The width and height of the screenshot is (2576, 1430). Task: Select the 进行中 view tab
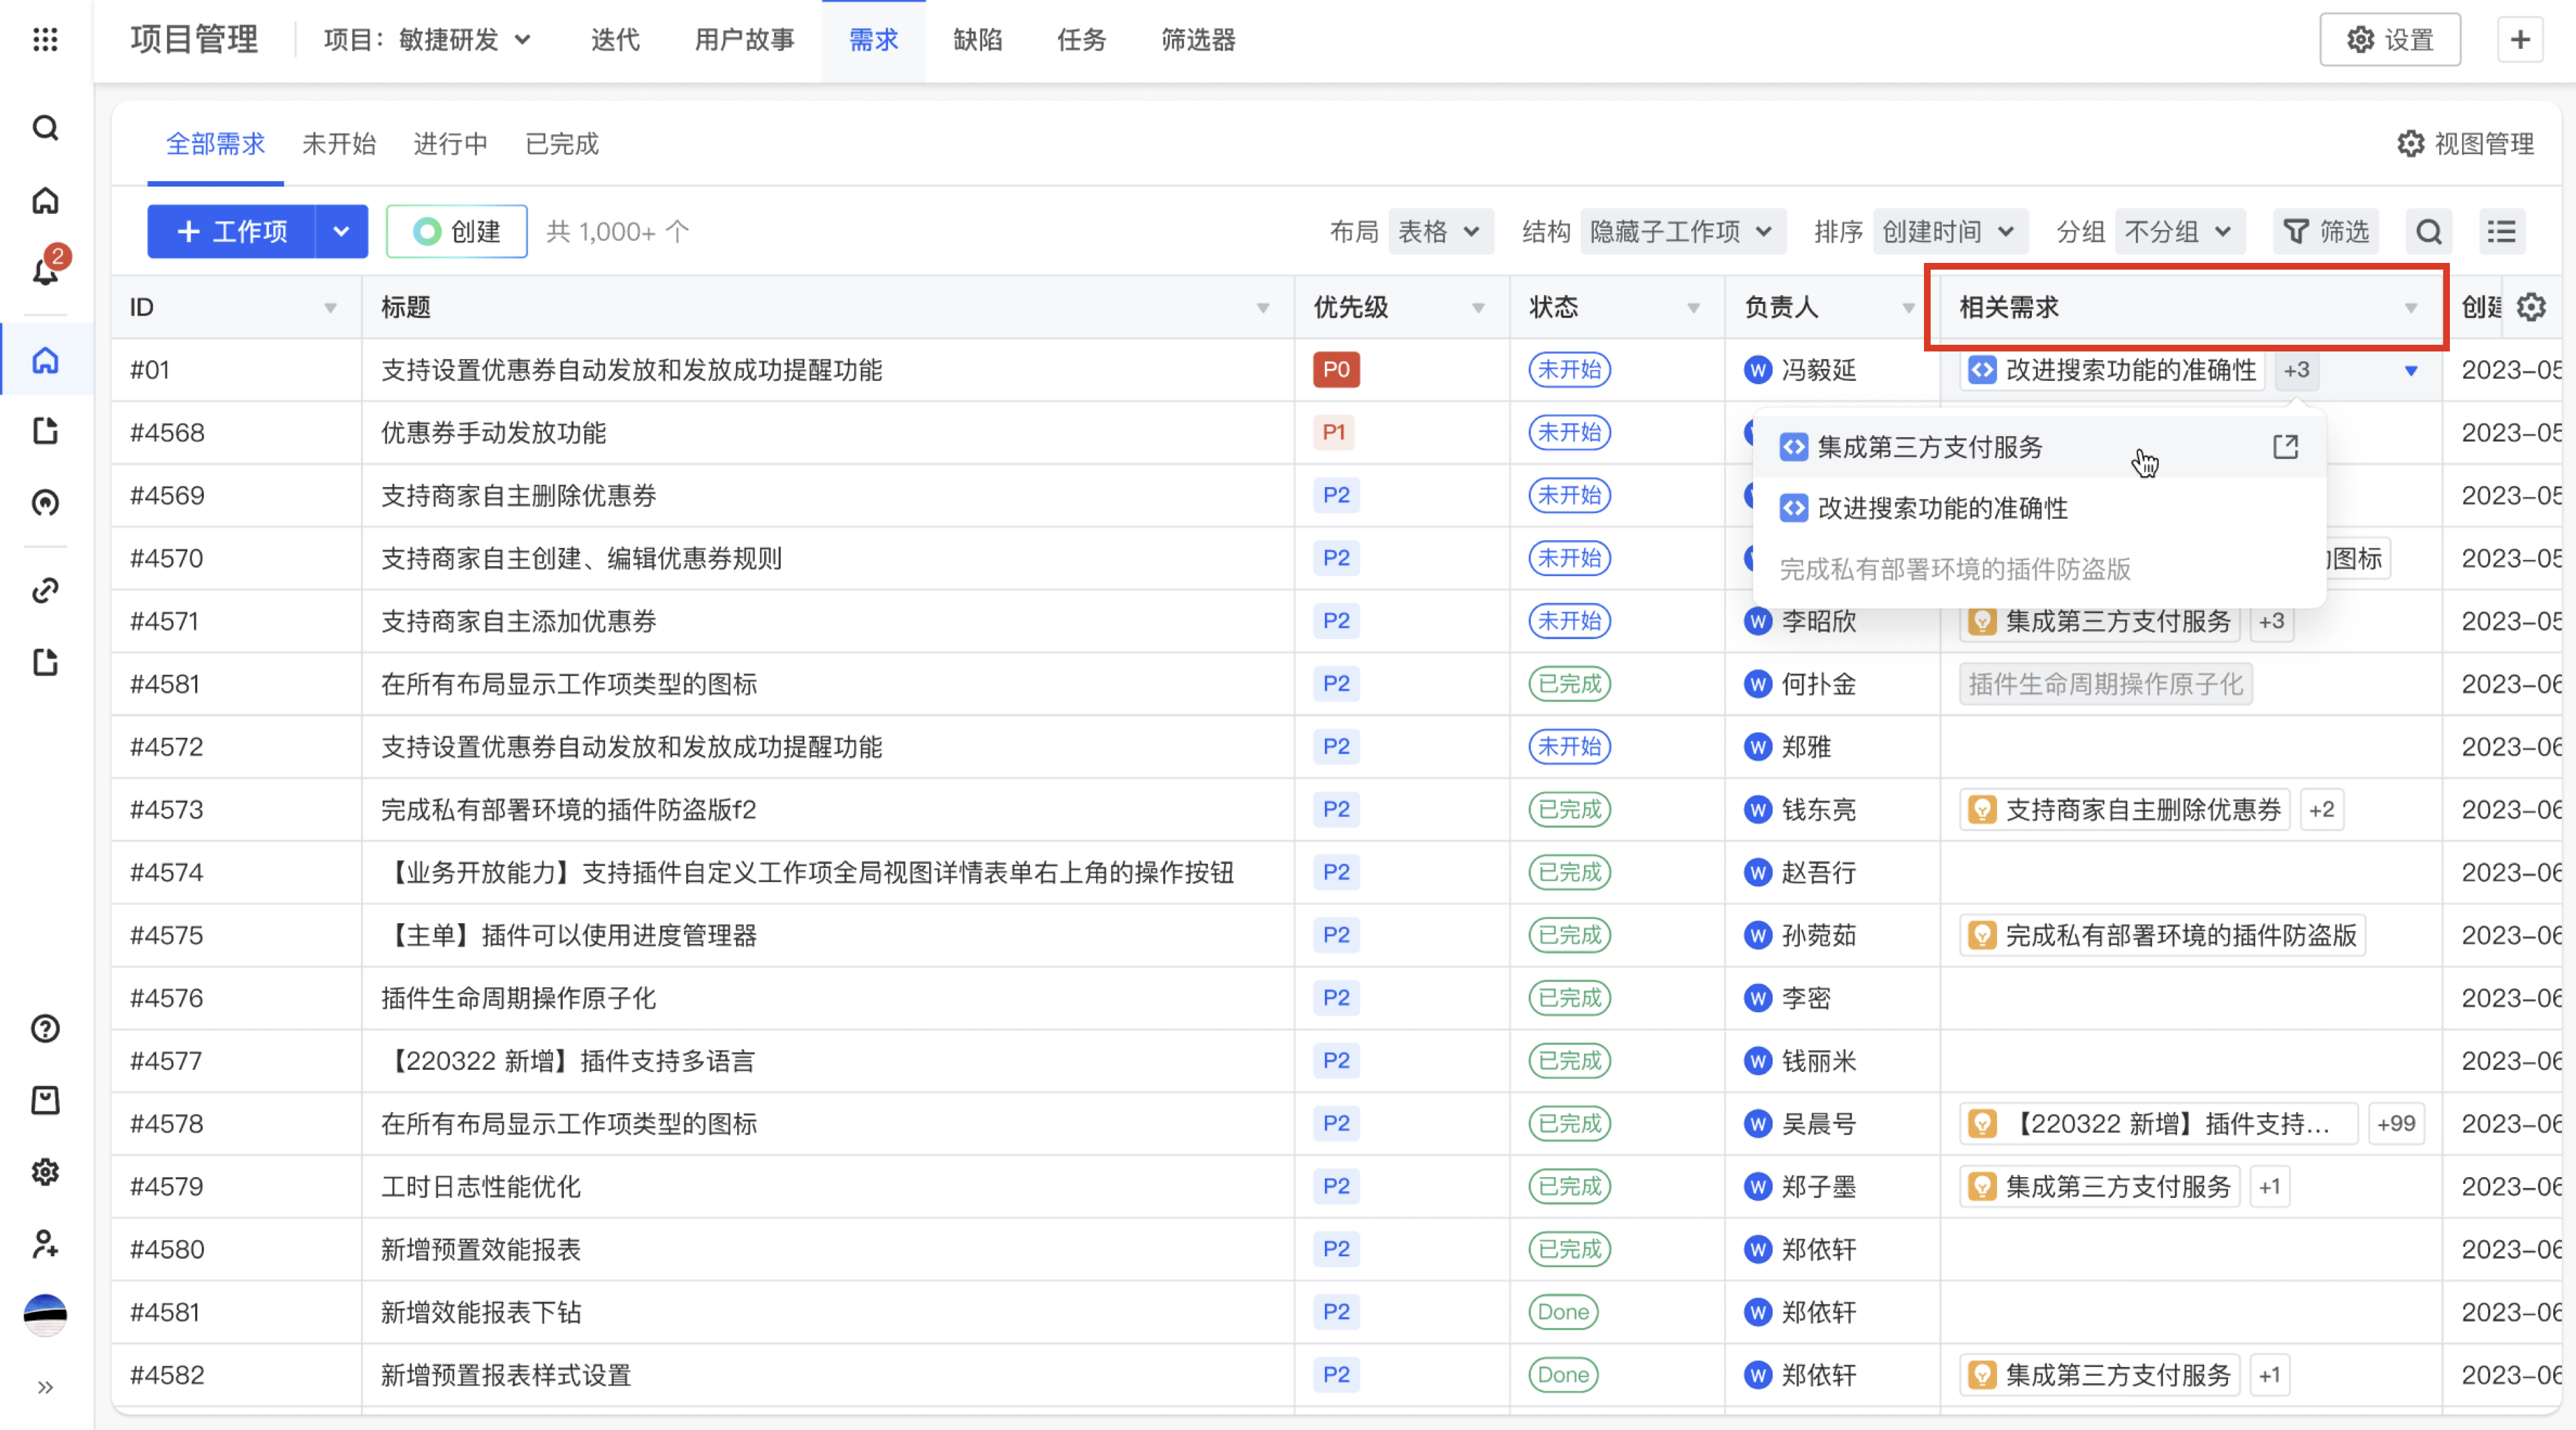click(450, 144)
